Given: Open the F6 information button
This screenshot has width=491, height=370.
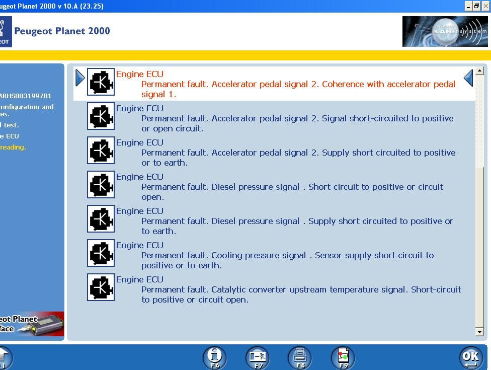Looking at the screenshot, I should click(x=215, y=357).
